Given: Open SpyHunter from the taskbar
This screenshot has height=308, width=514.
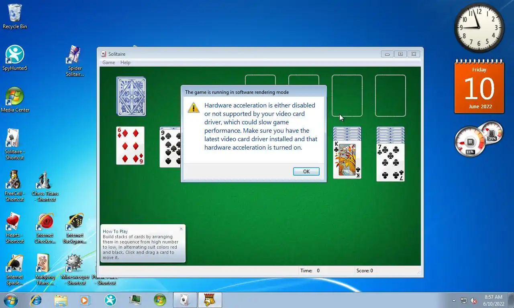Looking at the screenshot, I should pos(110,300).
